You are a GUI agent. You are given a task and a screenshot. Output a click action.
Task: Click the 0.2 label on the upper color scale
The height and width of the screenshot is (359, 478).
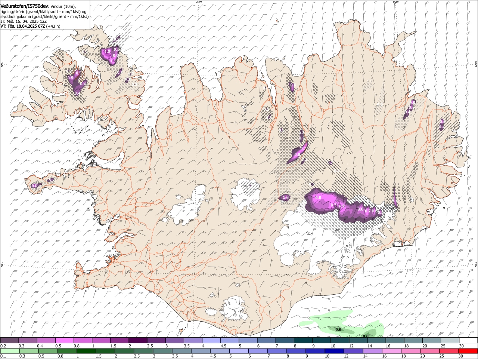click(3, 346)
